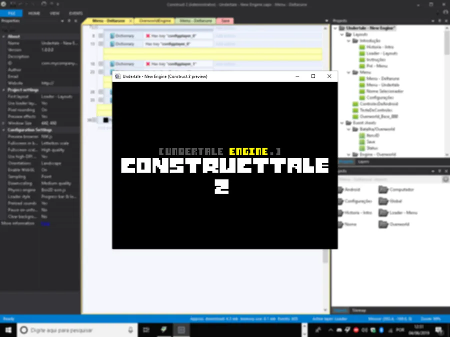
Task: Open the Windows Start menu
Action: [x=8, y=330]
